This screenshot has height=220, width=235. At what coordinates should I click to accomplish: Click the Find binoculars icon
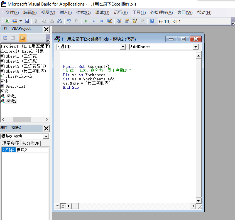point(59,21)
